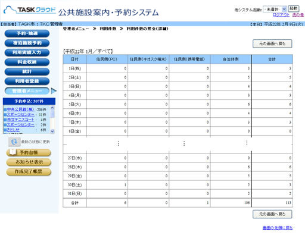This screenshot has height=235, width=305.
Task: Click the 起動 button
Action: click(x=294, y=8)
